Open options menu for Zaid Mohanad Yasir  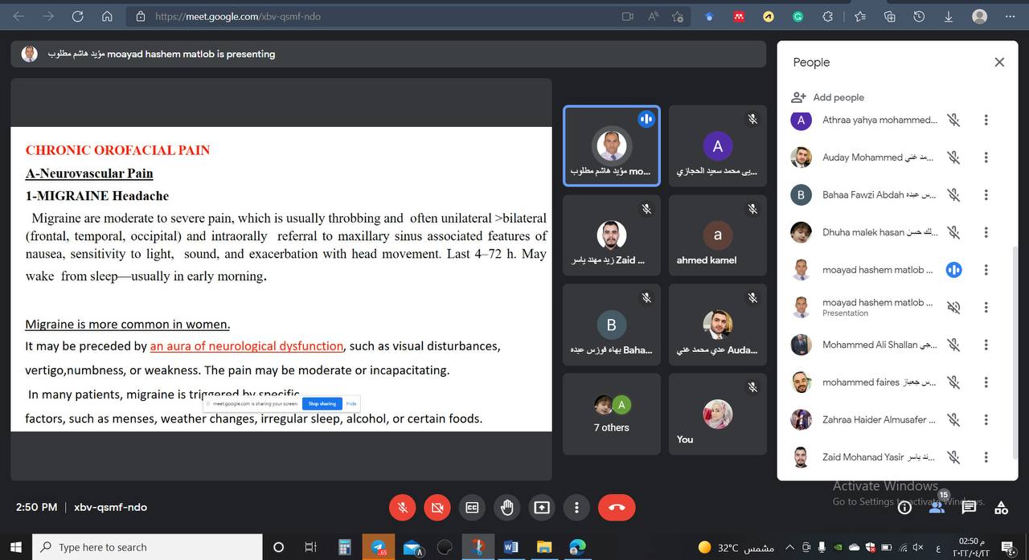pos(986,457)
